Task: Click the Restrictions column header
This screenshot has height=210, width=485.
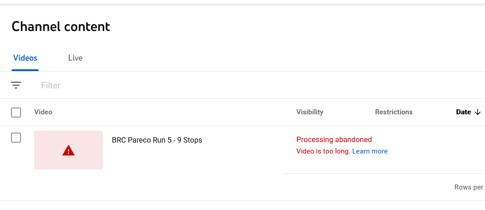Action: tap(394, 112)
